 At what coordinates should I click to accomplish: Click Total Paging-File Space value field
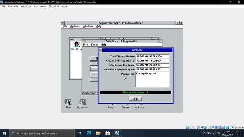pyautogui.click(x=152, y=65)
